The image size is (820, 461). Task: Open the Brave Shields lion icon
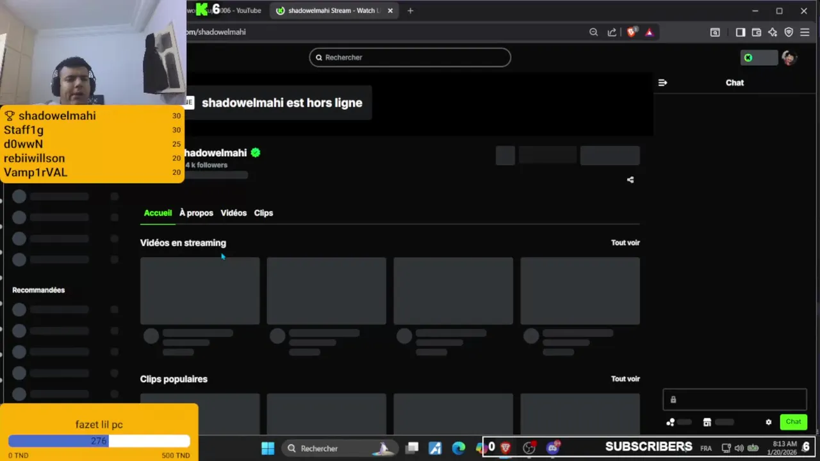632,32
